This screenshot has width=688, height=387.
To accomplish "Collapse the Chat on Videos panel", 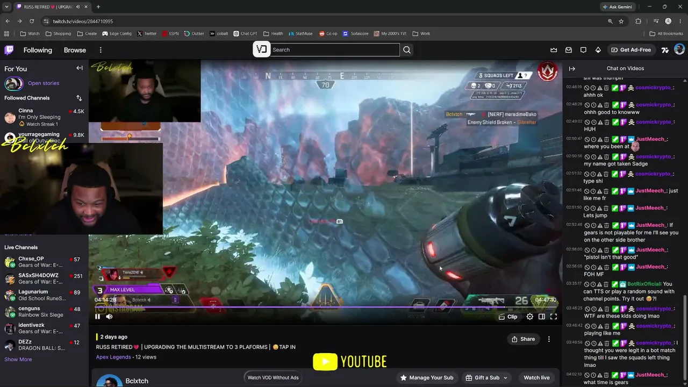I will point(572,68).
